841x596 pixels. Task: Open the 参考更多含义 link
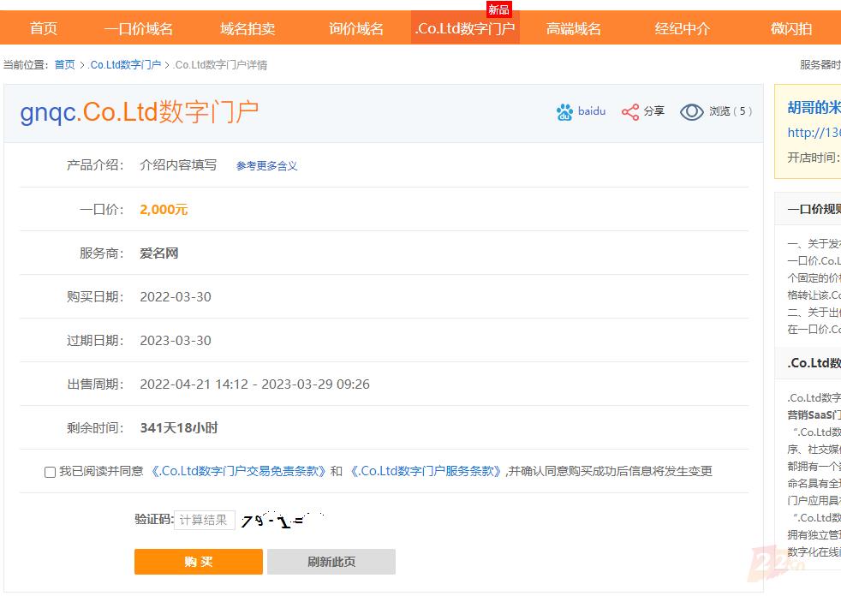click(x=266, y=166)
